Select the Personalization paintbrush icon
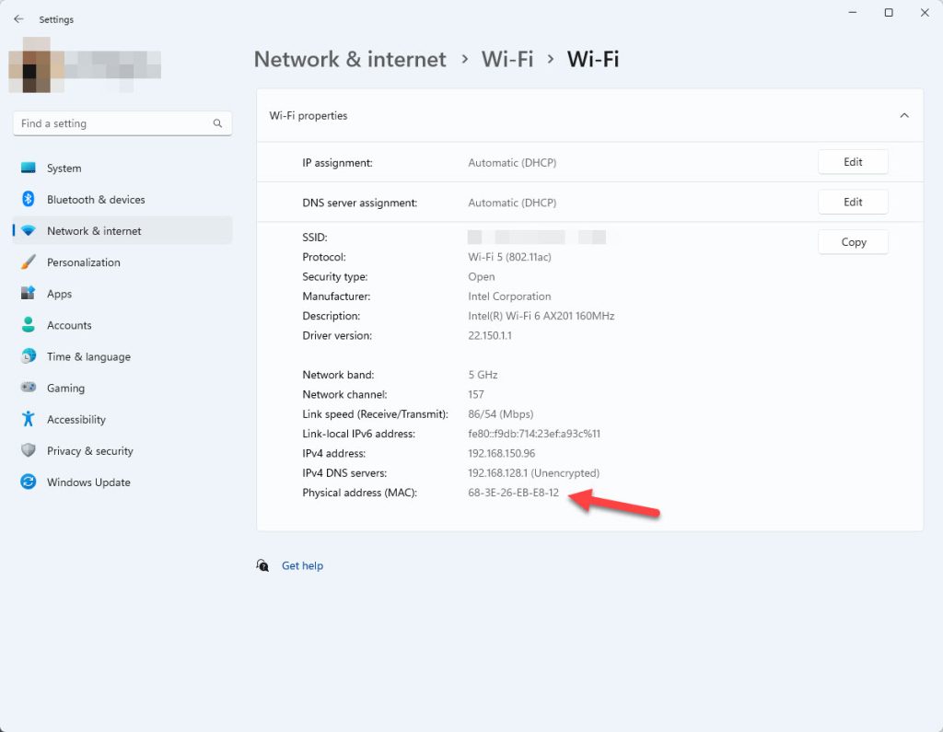This screenshot has height=732, width=943. [x=29, y=262]
